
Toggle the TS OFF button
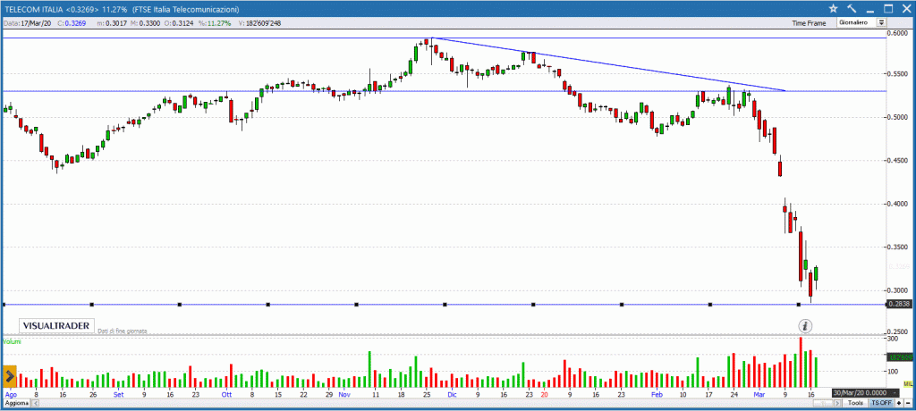pos(881,403)
